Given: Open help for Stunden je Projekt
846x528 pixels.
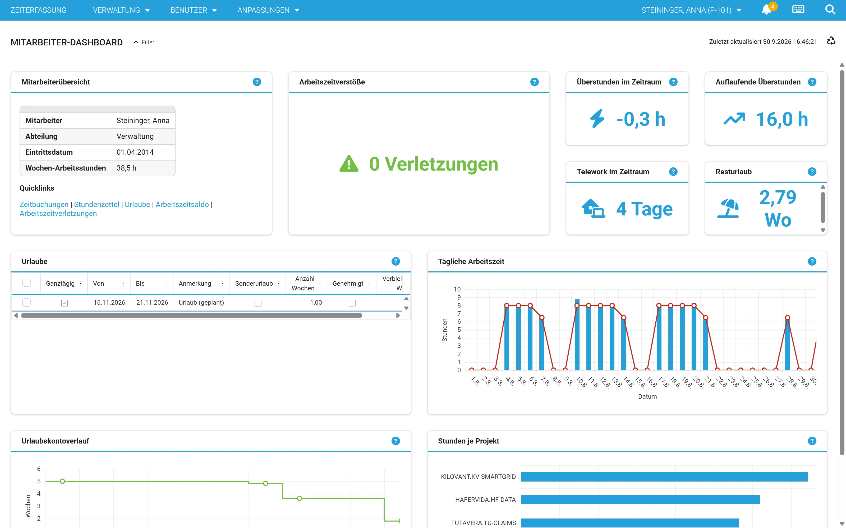Looking at the screenshot, I should [x=812, y=441].
